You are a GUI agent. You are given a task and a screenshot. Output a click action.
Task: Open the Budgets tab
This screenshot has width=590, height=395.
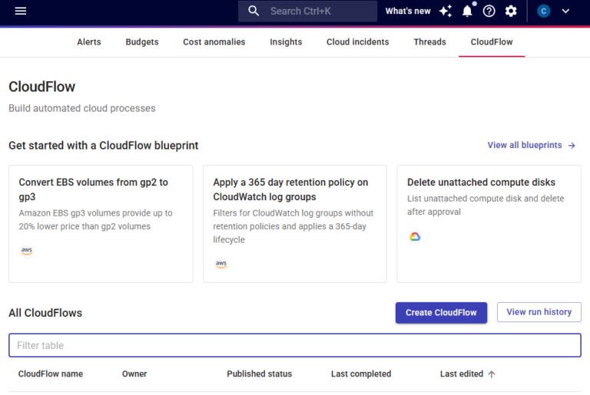[142, 42]
